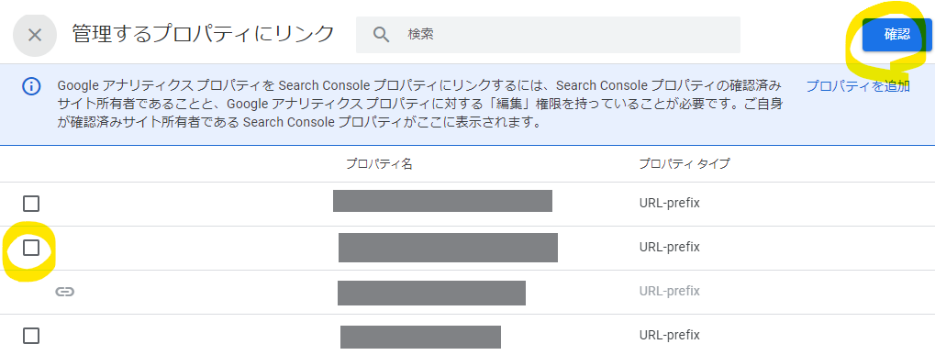Click the chain link icon in third row

click(x=64, y=292)
